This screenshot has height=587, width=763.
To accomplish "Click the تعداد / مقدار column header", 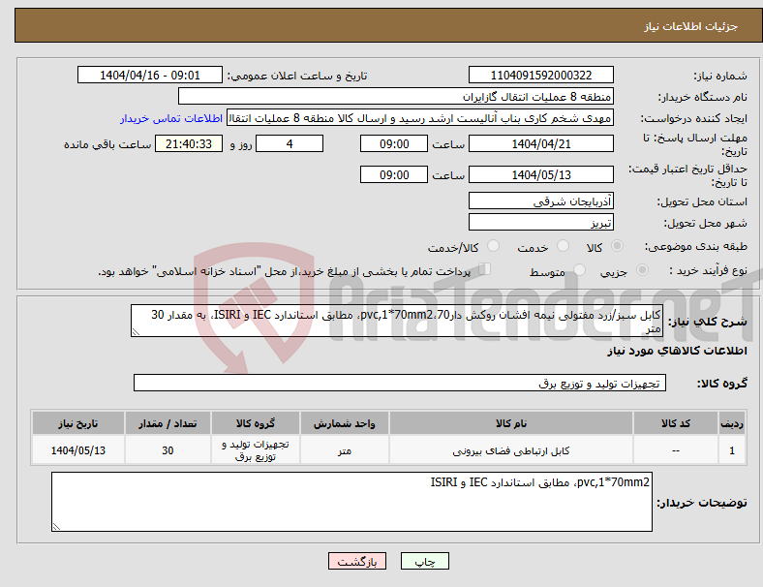I will tap(168, 423).
